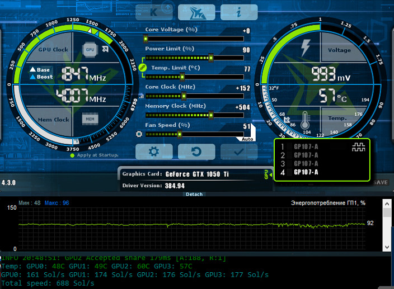Screen dimensions: 394x289
Task: Click the Макс : 96 graph label
Action: [57, 203]
